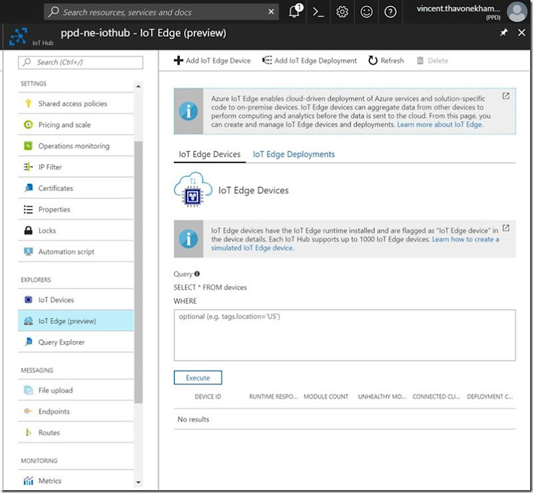533x493 pixels.
Task: Click Add IoT Edge Deployment
Action: (x=309, y=61)
